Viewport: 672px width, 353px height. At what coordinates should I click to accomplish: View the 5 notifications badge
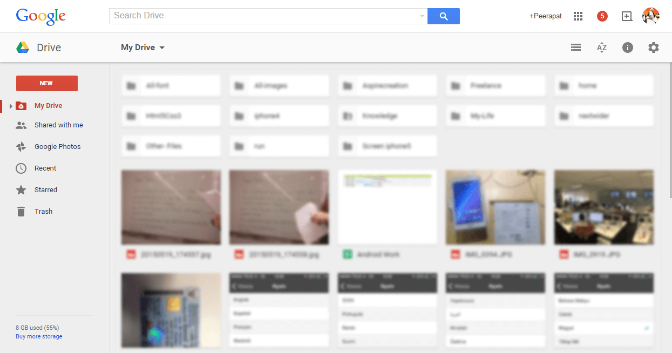(602, 16)
